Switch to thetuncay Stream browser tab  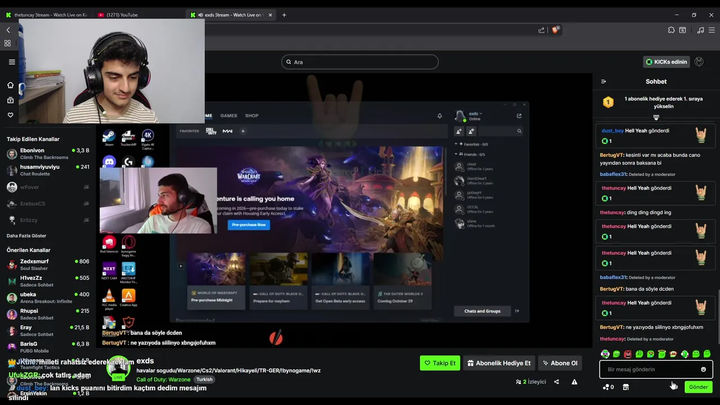point(47,15)
